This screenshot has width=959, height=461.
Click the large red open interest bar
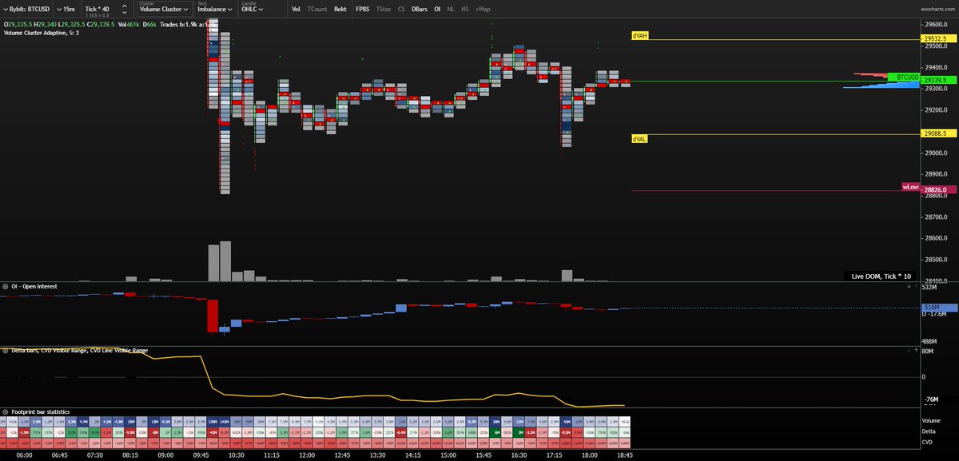[213, 316]
